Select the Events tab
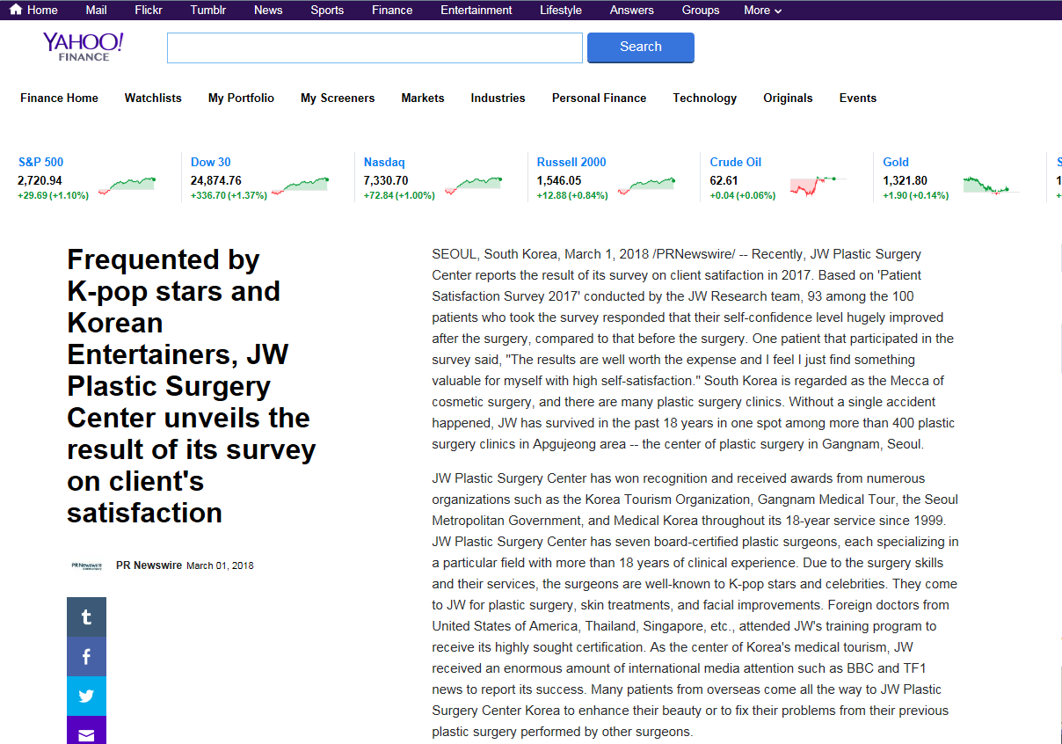This screenshot has height=744, width=1062. coord(858,98)
